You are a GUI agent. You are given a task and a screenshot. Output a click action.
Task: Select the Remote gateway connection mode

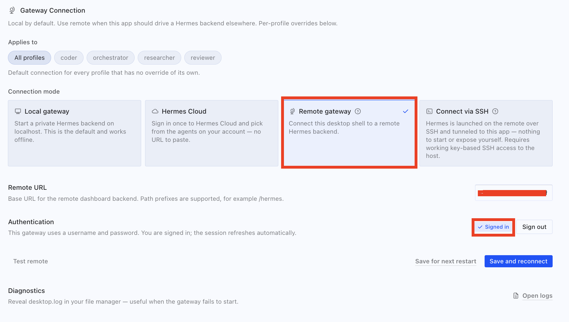click(349, 133)
